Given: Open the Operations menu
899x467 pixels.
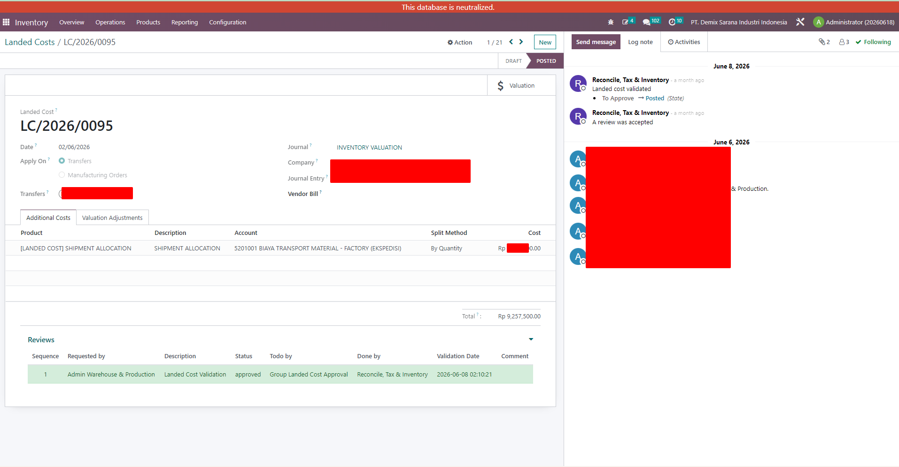Looking at the screenshot, I should coord(110,22).
